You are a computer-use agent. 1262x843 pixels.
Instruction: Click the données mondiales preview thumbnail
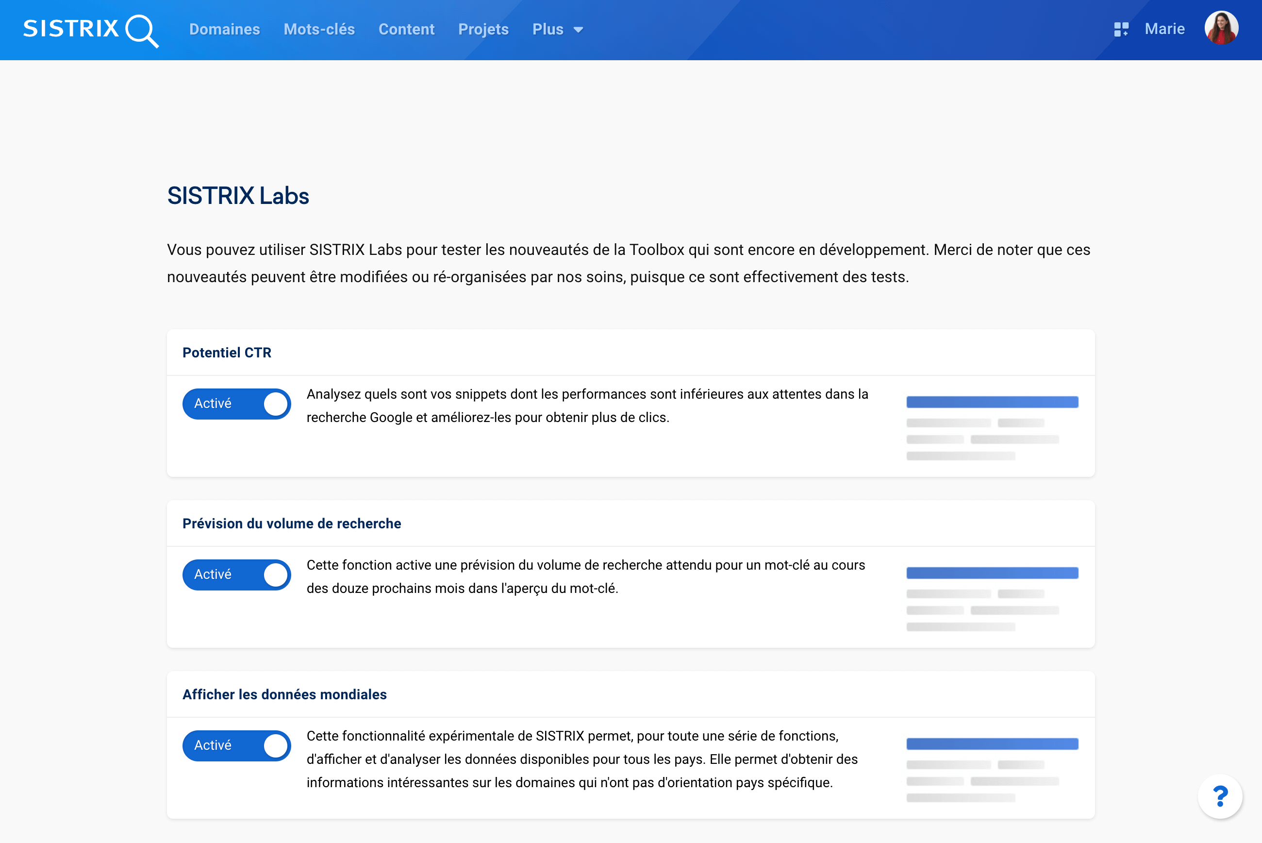992,770
